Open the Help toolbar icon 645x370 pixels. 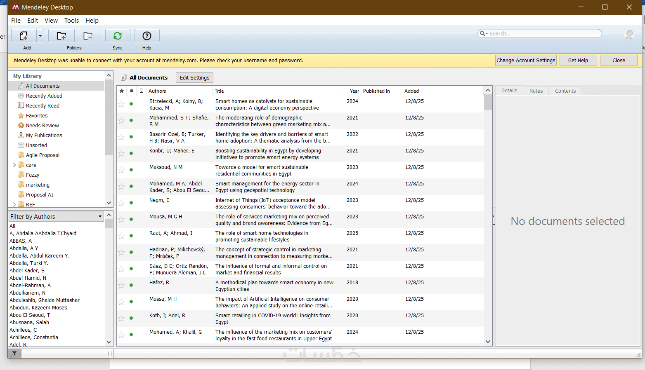pos(147,36)
